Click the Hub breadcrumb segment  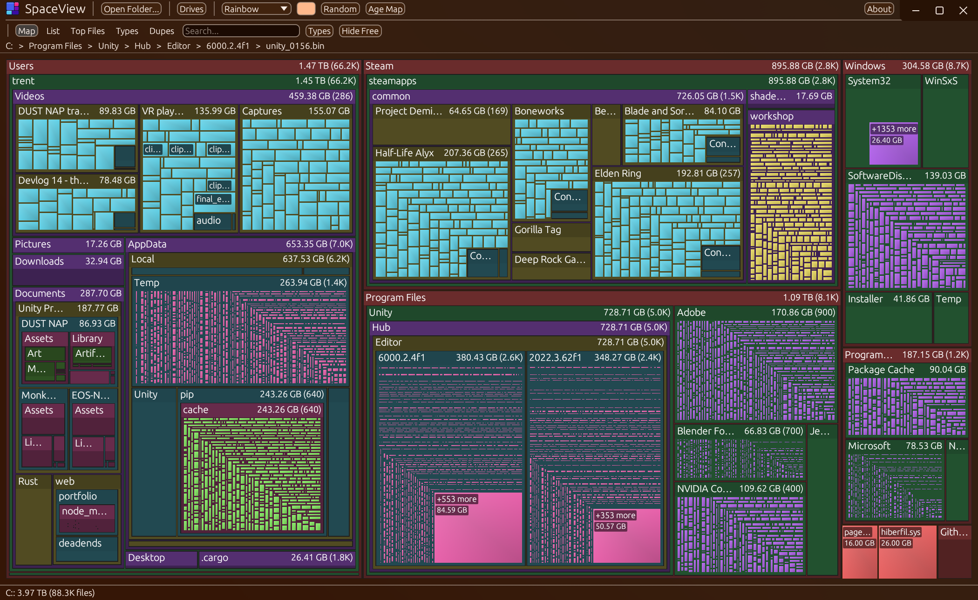pos(143,46)
